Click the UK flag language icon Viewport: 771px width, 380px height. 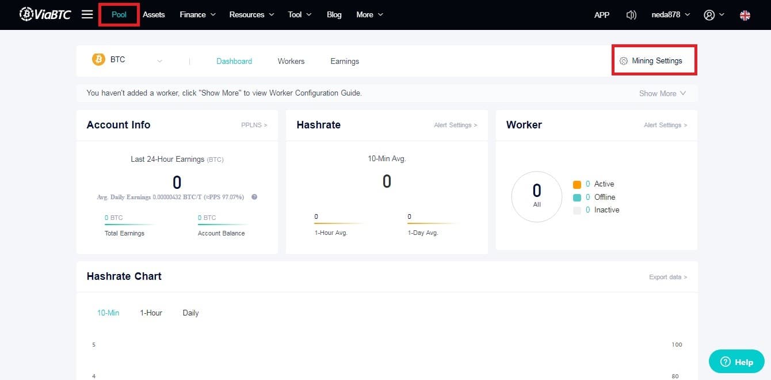[x=745, y=15]
